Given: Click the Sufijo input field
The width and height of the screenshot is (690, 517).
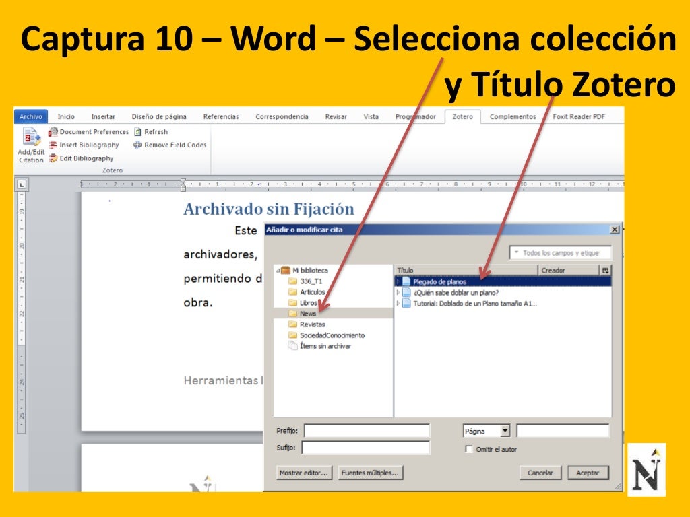Looking at the screenshot, I should click(x=365, y=448).
